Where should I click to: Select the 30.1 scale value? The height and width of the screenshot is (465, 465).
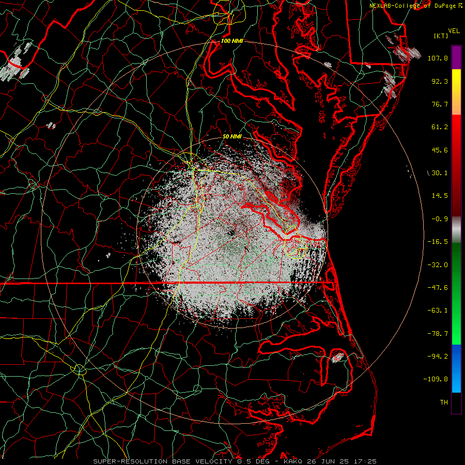tap(440, 173)
